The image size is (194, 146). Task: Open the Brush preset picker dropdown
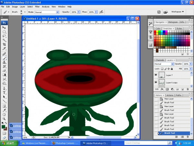click(x=25, y=12)
